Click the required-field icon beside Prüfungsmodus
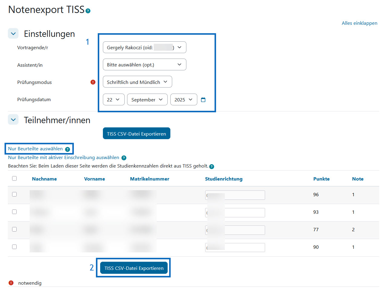 pyautogui.click(x=93, y=82)
